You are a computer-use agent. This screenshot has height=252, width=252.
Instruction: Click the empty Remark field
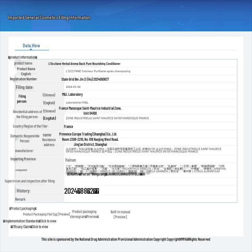[x=150, y=199]
